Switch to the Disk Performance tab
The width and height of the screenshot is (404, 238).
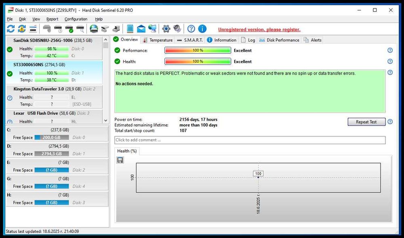pos(279,40)
